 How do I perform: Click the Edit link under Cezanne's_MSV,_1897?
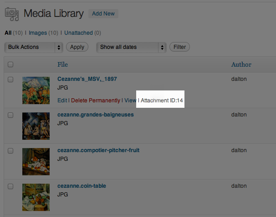tap(62, 100)
